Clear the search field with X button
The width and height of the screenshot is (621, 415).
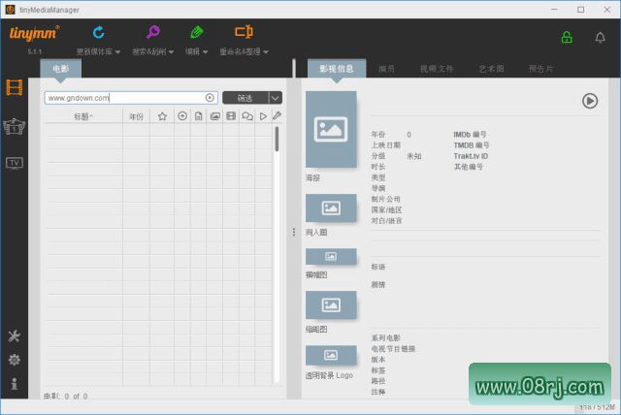(210, 98)
